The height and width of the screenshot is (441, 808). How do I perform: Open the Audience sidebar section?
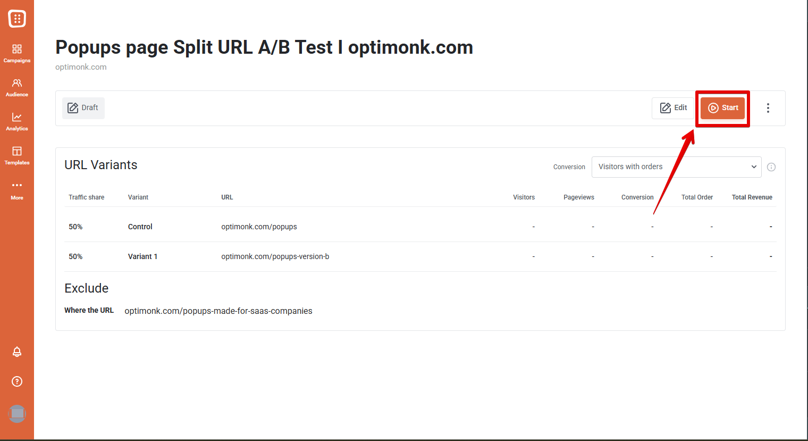pos(17,88)
